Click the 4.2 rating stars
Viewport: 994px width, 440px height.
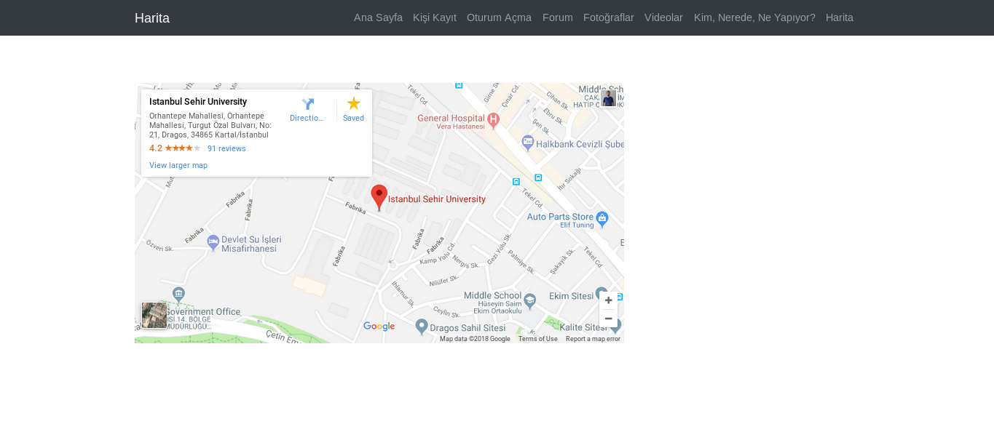pos(182,148)
